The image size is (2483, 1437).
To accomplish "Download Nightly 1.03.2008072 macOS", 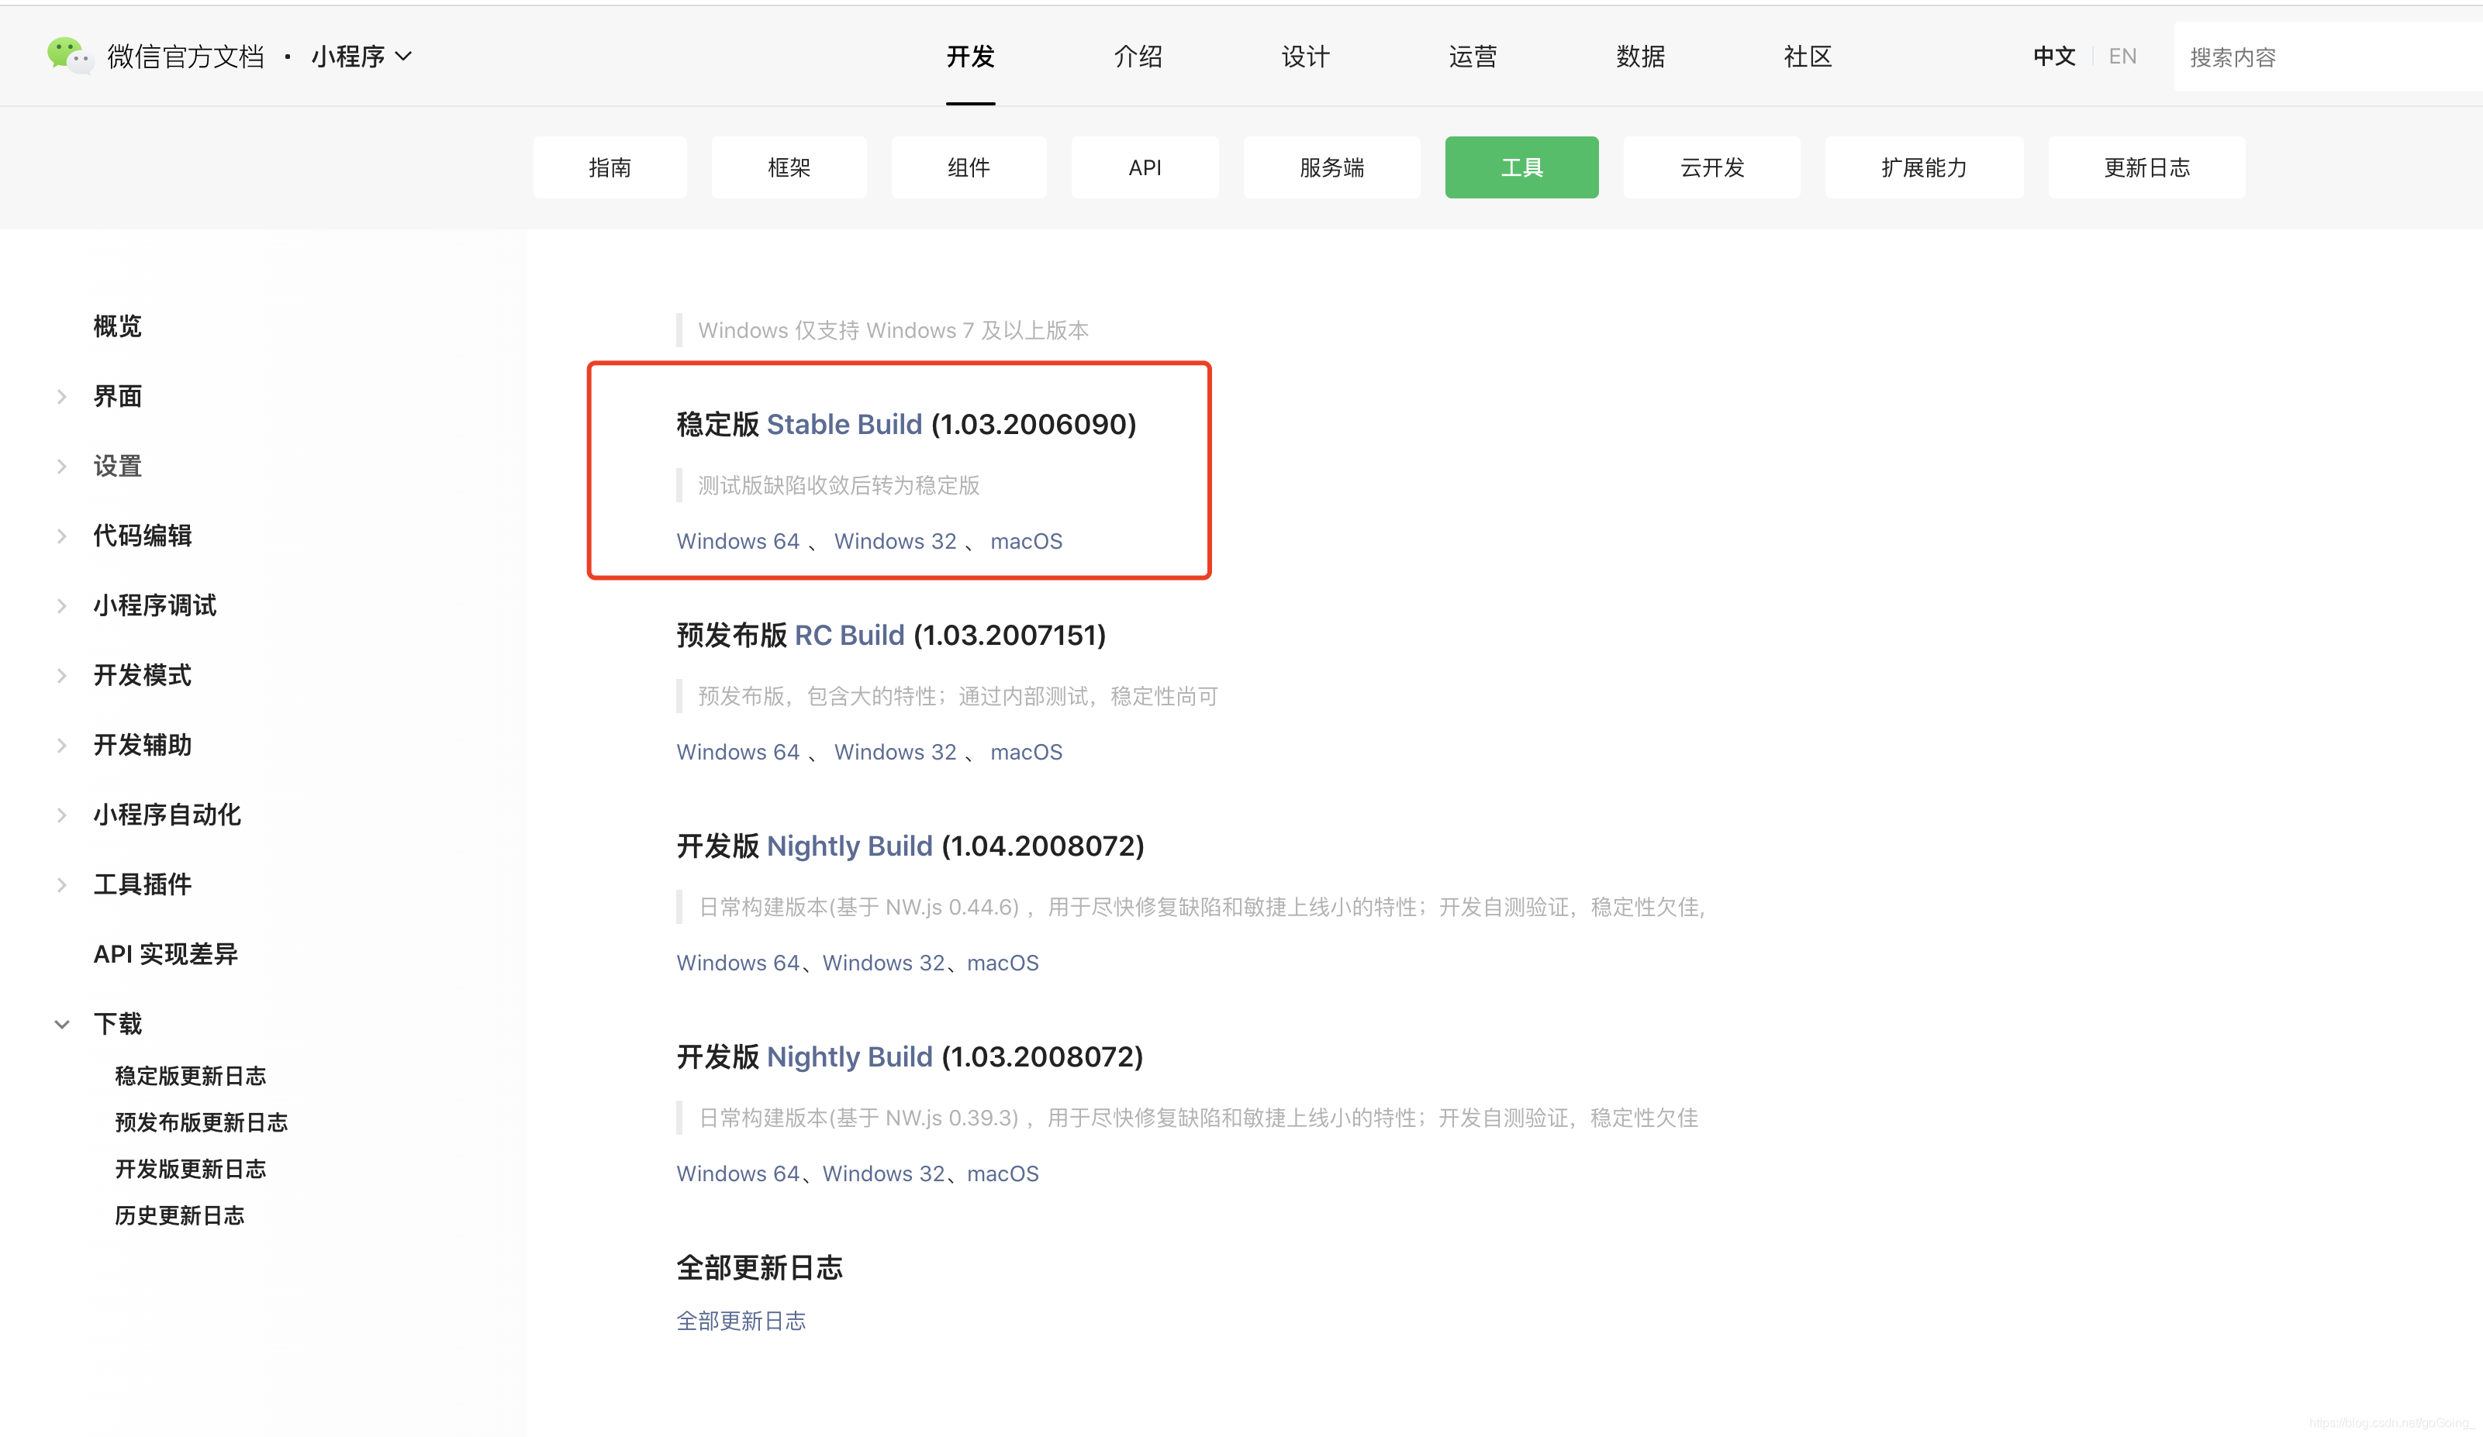I will [1003, 1173].
